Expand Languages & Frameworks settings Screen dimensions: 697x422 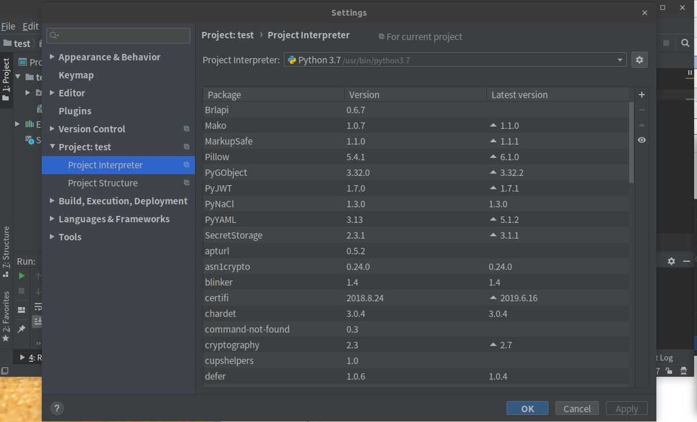tap(52, 219)
